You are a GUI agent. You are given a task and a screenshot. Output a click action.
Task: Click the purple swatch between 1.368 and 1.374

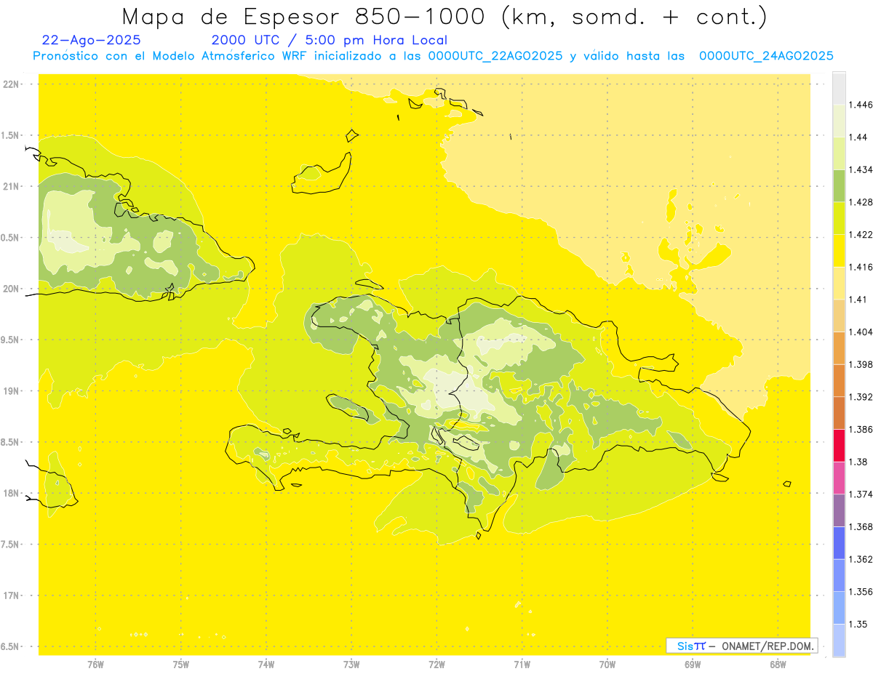(x=839, y=510)
